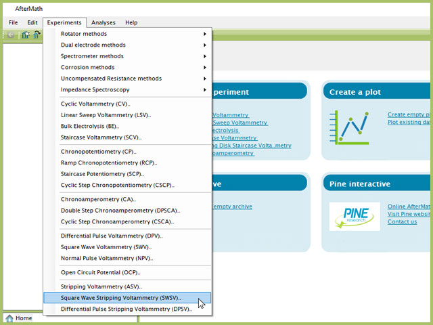The height and width of the screenshot is (325, 433).
Task: Select Double Step Chronoamperometry (DPSCA)
Action: pyautogui.click(x=128, y=211)
